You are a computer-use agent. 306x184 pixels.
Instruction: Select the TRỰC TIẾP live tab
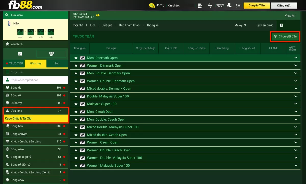click(14, 63)
